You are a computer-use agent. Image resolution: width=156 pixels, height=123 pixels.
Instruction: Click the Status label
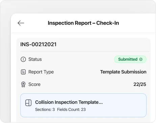[x=35, y=59]
